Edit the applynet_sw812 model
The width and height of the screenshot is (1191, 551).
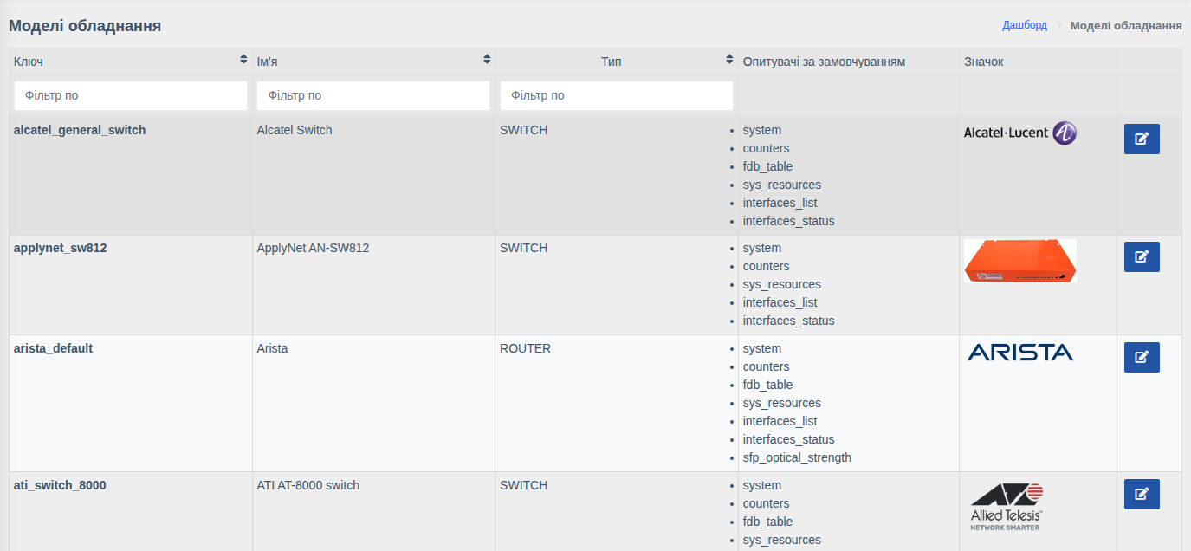tap(1142, 256)
